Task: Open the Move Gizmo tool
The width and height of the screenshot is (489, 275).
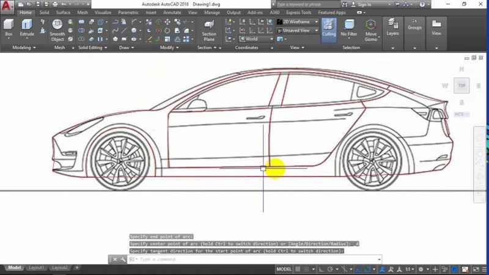Action: pos(371,30)
